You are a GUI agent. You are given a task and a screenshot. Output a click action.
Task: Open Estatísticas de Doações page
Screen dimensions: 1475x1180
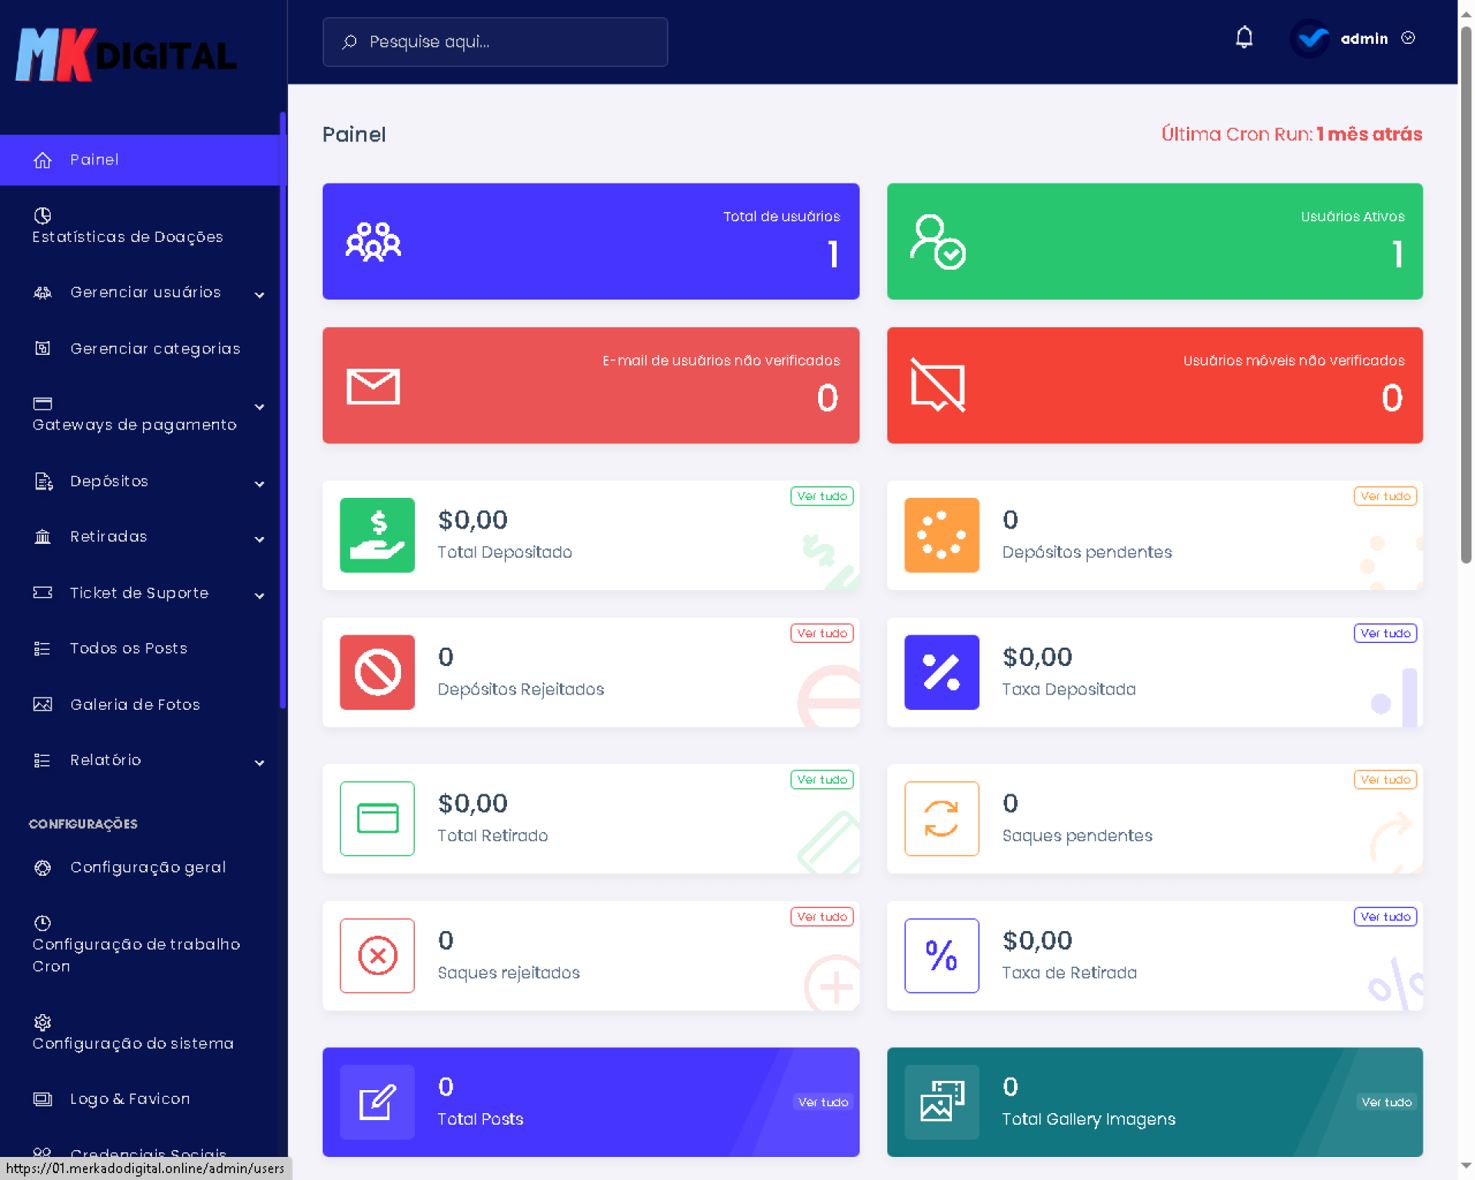pyautogui.click(x=128, y=227)
